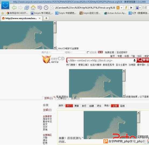Open the T恤 navigation item
This screenshot has height=145, width=149.
point(133,56)
